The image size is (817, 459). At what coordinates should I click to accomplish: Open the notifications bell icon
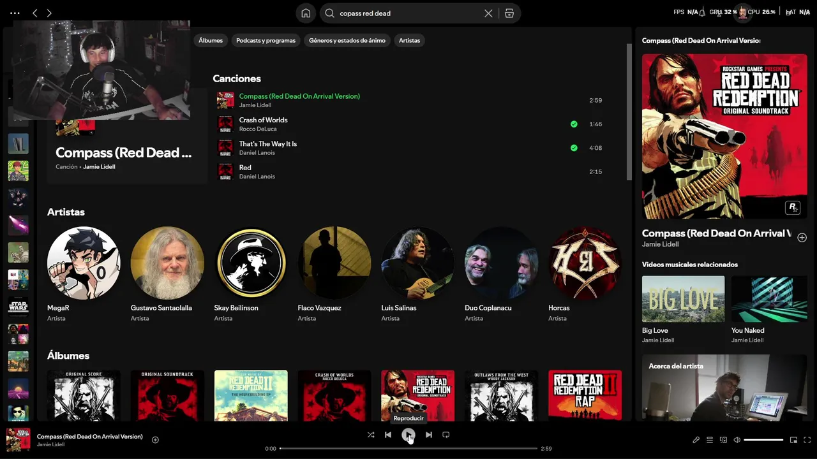click(x=701, y=12)
